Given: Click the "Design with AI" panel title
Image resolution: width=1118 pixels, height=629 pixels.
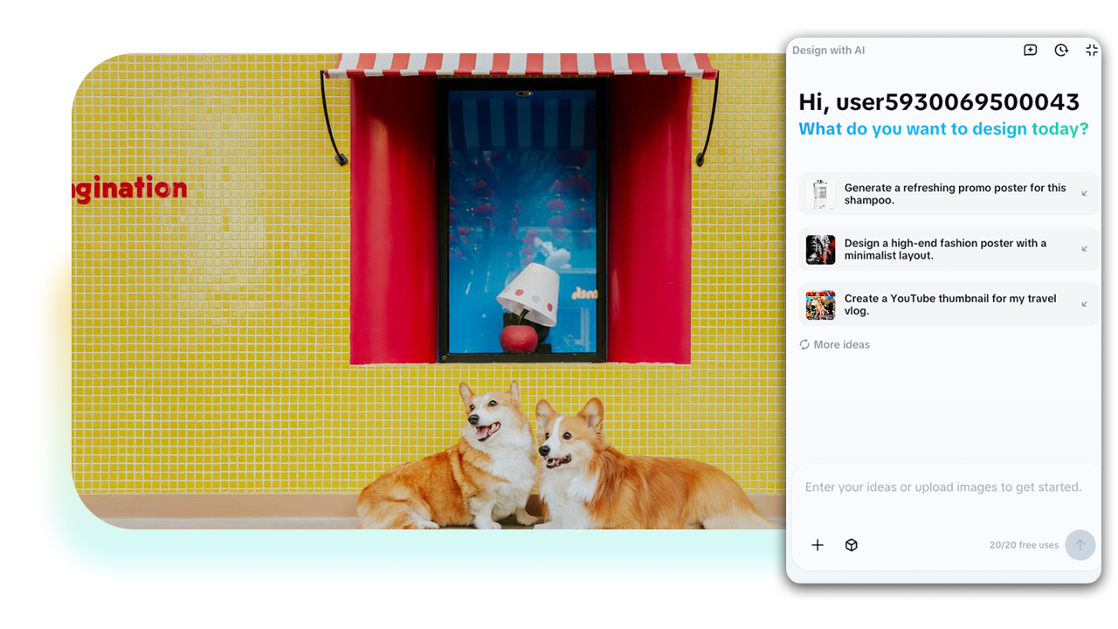Looking at the screenshot, I should point(829,51).
